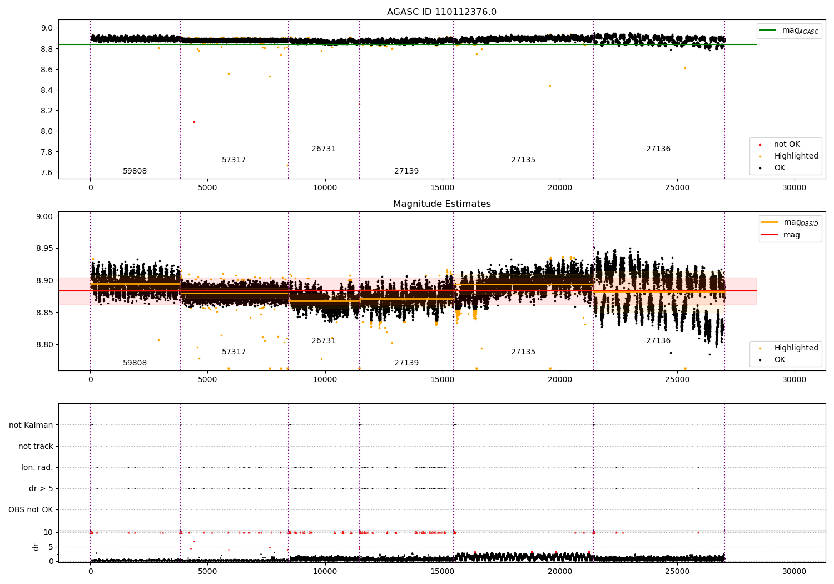Click x-tick 20000 under the bottom panel
Image resolution: width=834 pixels, height=584 pixels.
click(560, 571)
